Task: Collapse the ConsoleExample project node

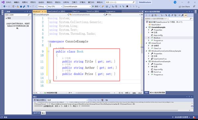Action: pyautogui.click(x=147, y=27)
